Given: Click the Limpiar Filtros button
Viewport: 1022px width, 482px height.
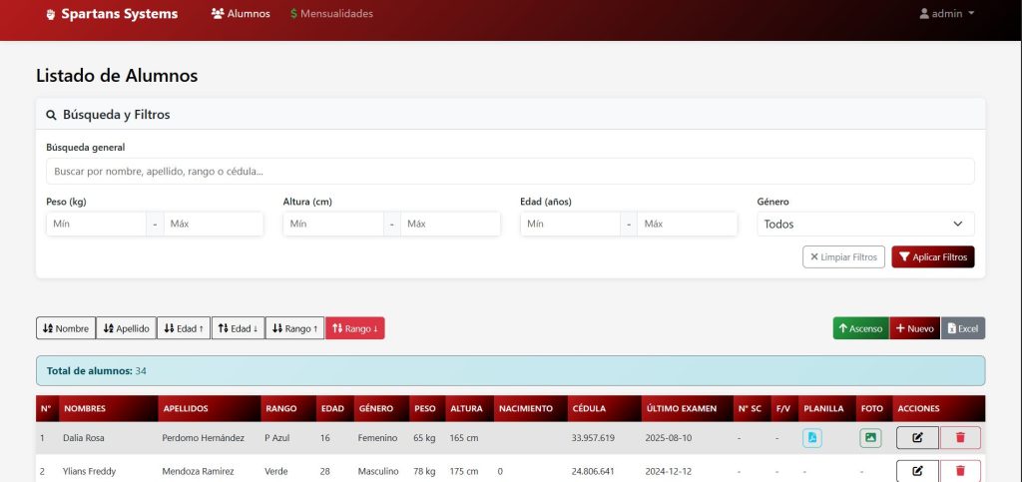Looking at the screenshot, I should click(x=843, y=257).
